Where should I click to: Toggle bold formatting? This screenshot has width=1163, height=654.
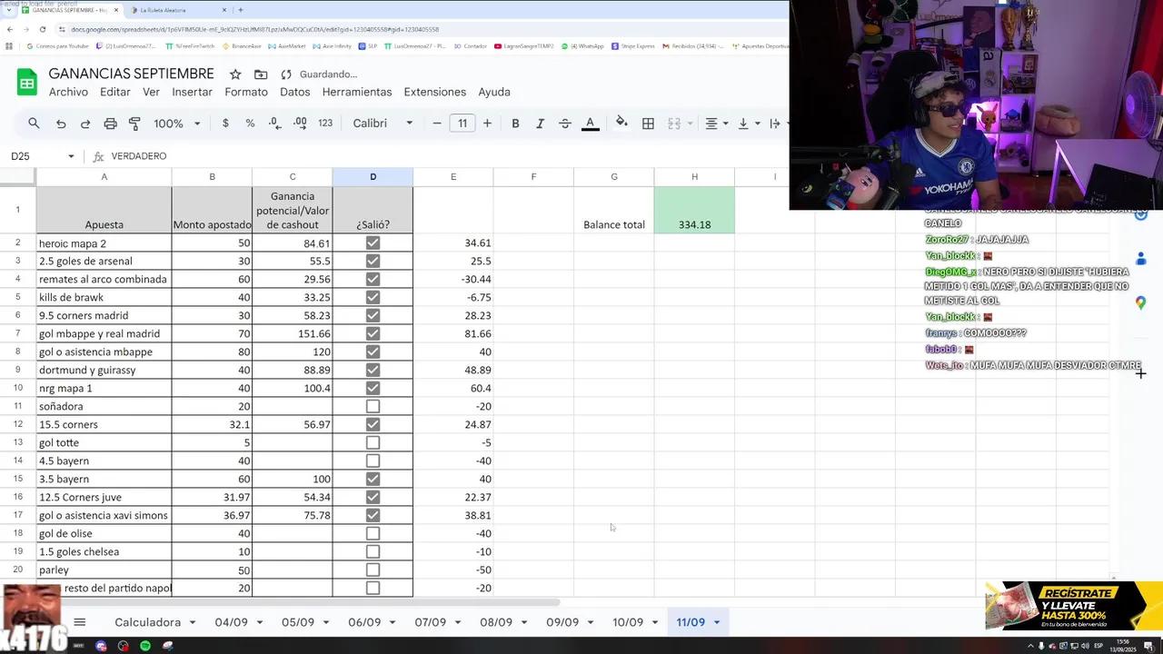click(515, 124)
